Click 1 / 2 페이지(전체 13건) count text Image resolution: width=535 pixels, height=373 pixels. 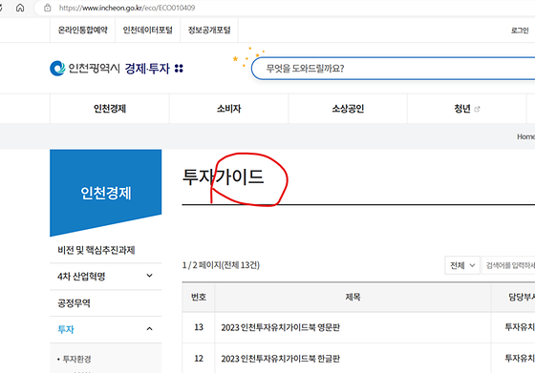[x=221, y=265]
